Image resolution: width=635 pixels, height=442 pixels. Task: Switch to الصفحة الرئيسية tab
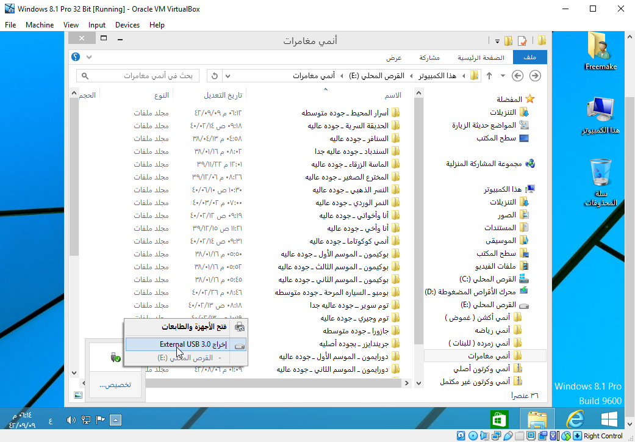tap(481, 57)
